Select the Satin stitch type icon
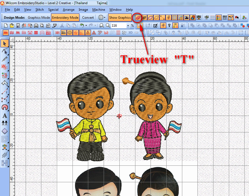The image size is (249, 196). pyautogui.click(x=6, y=33)
